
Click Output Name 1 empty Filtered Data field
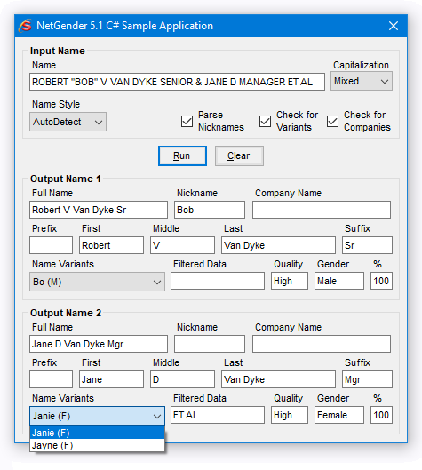click(x=218, y=281)
